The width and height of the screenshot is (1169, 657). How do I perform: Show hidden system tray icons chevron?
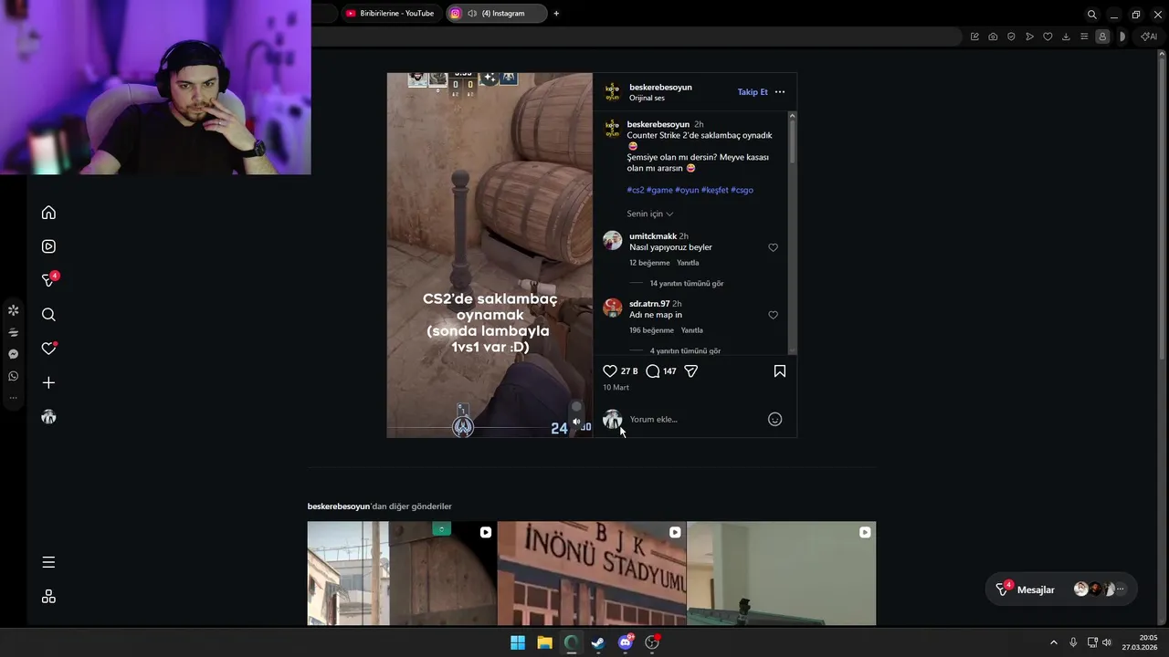[x=1053, y=642]
